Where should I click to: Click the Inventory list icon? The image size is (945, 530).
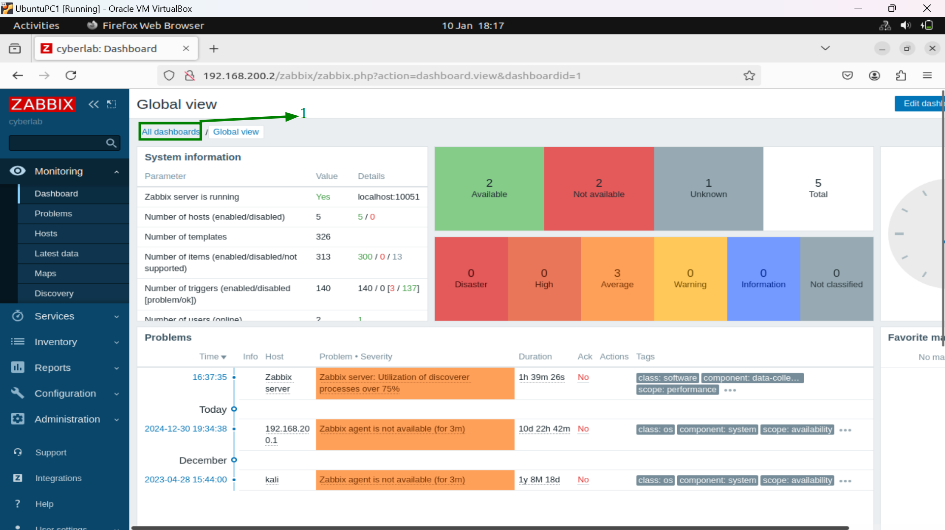(x=18, y=341)
